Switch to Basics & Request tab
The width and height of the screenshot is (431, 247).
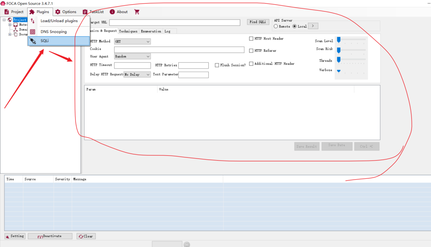[103, 31]
